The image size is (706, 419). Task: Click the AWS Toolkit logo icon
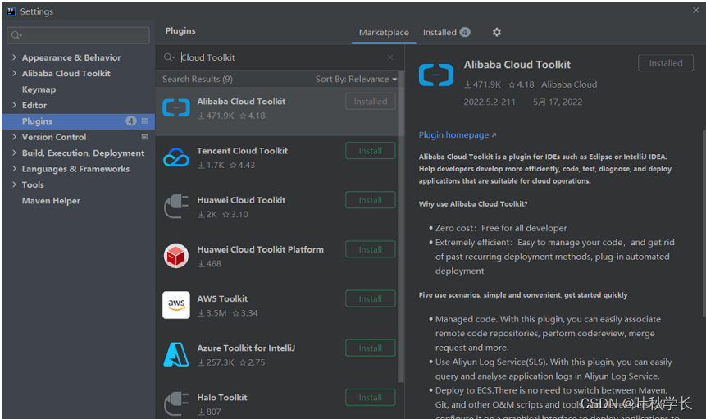[176, 305]
